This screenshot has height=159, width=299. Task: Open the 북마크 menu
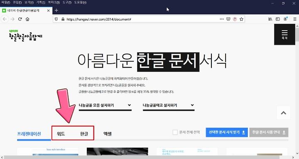[x=54, y=2]
